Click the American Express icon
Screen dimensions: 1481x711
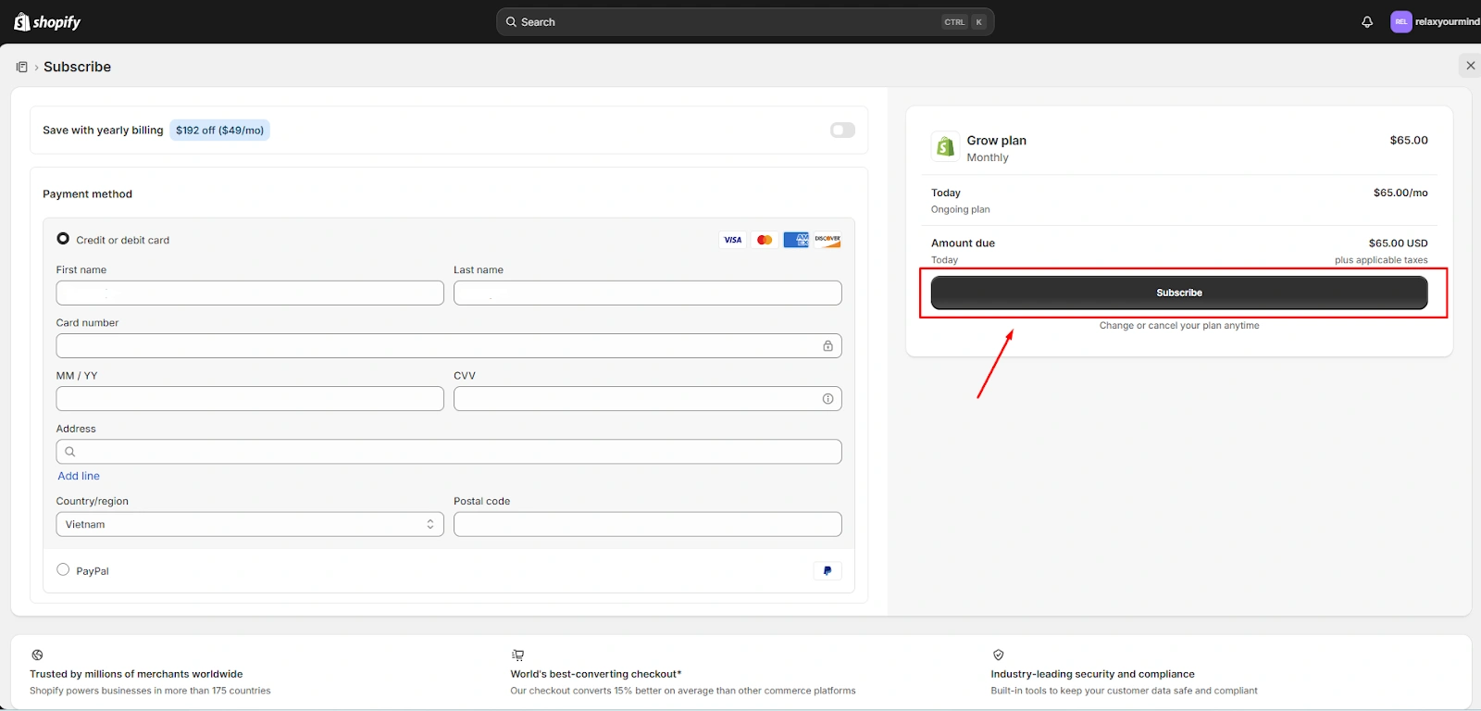pyautogui.click(x=796, y=240)
